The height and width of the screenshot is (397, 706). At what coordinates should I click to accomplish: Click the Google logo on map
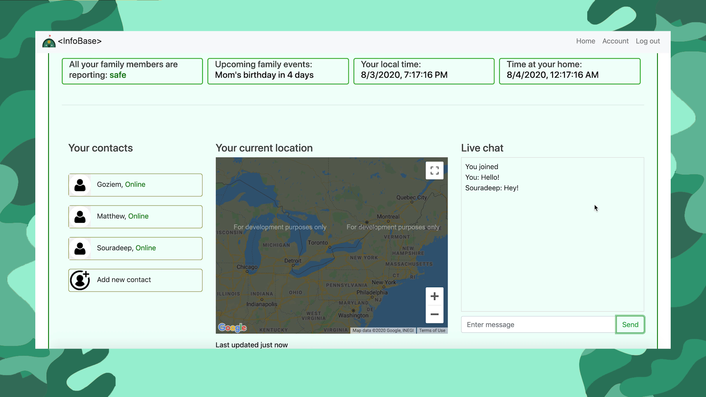232,328
